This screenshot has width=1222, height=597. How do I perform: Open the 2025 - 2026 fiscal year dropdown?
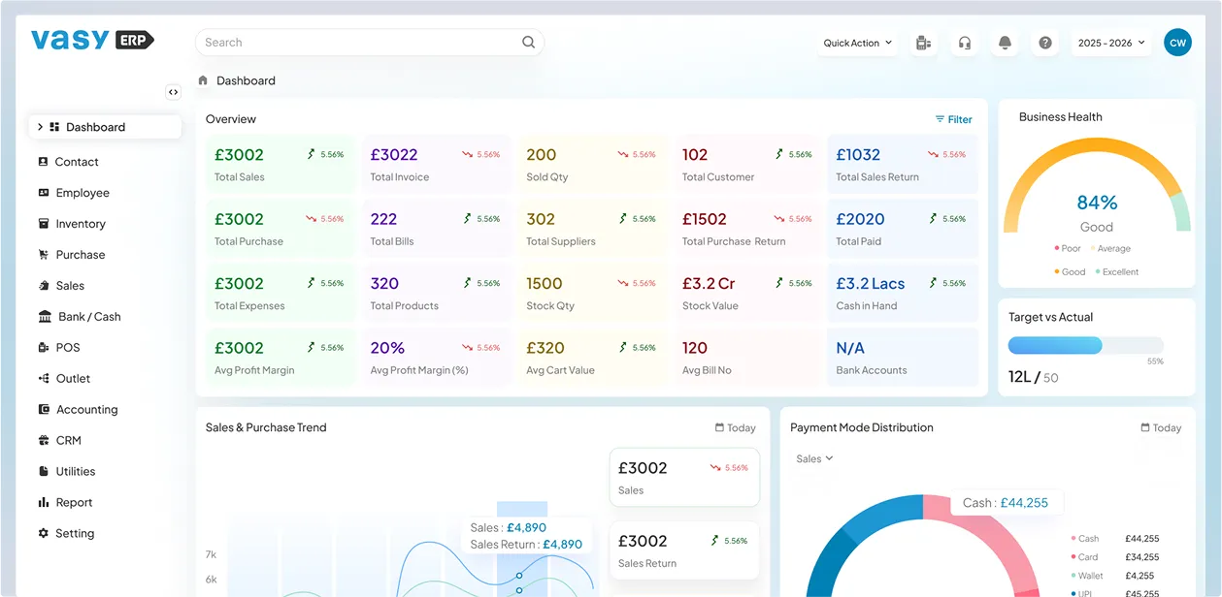[1111, 43]
